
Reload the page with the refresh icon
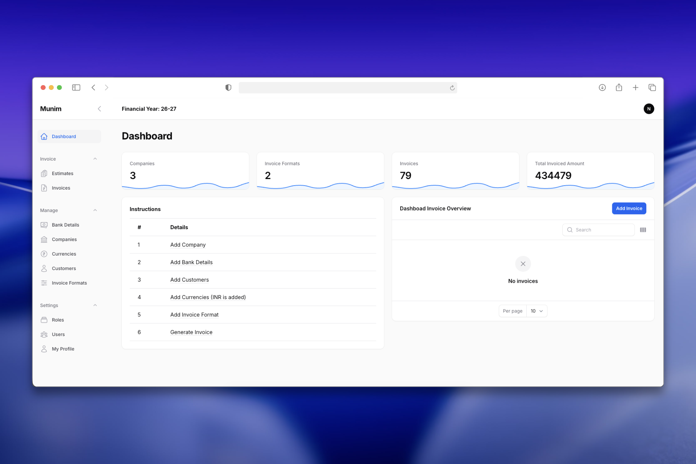[452, 88]
